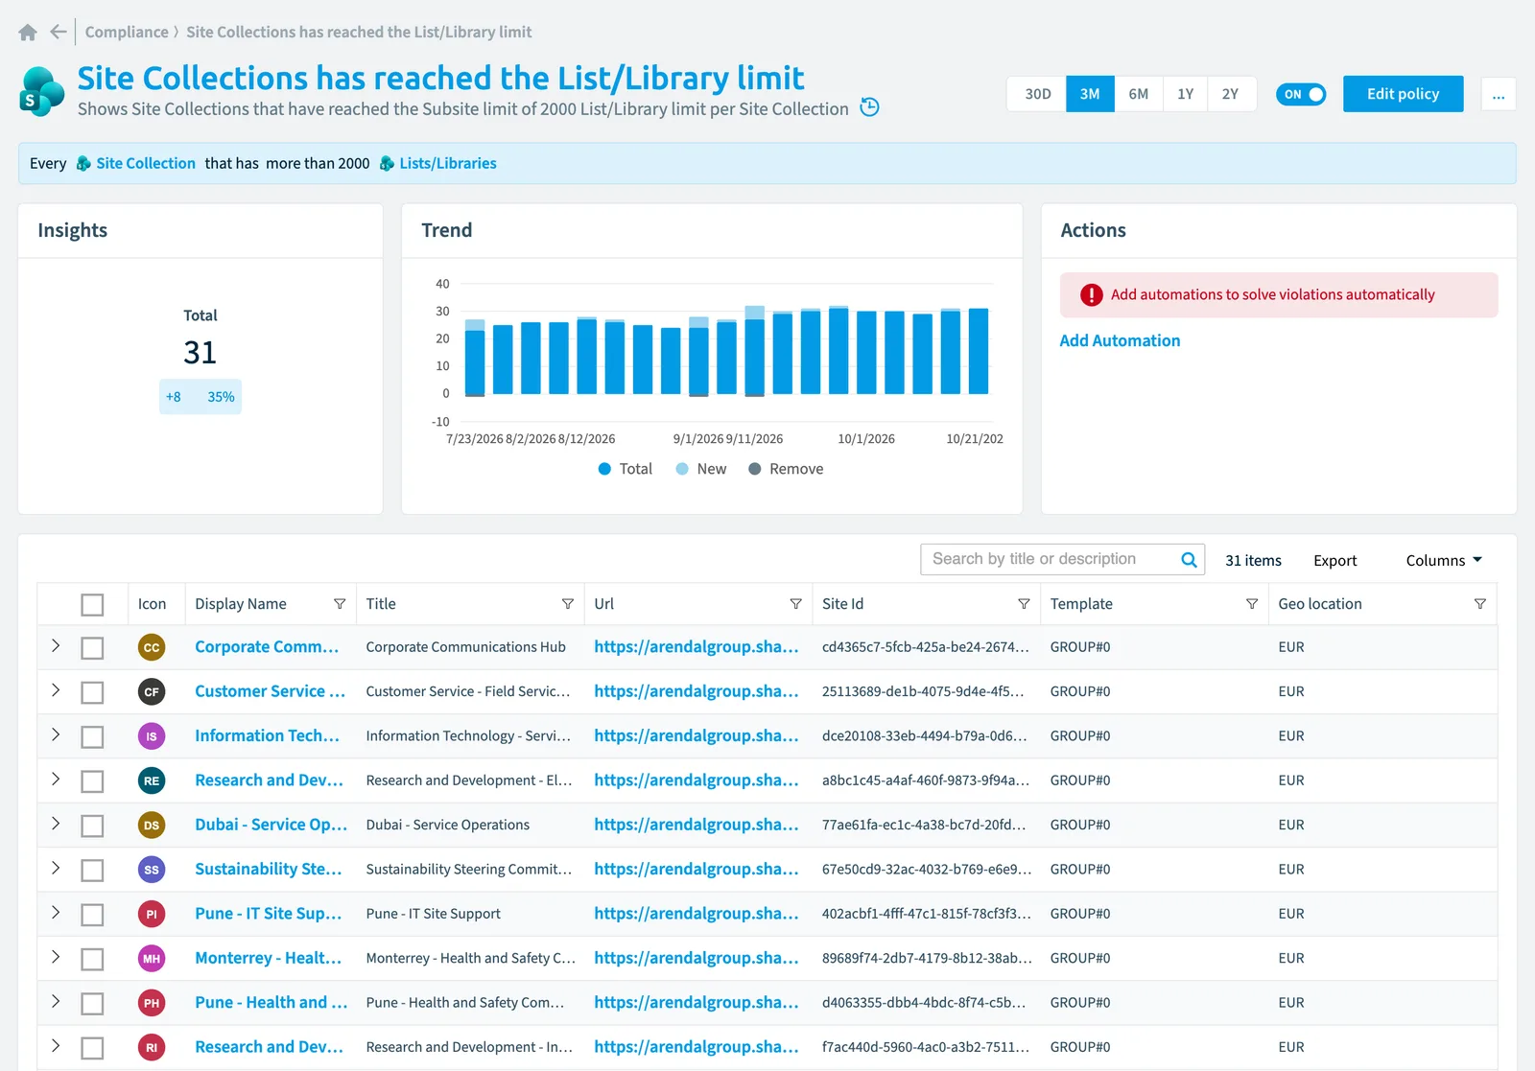
Task: Expand the Research and Development - El row
Action: tap(56, 779)
